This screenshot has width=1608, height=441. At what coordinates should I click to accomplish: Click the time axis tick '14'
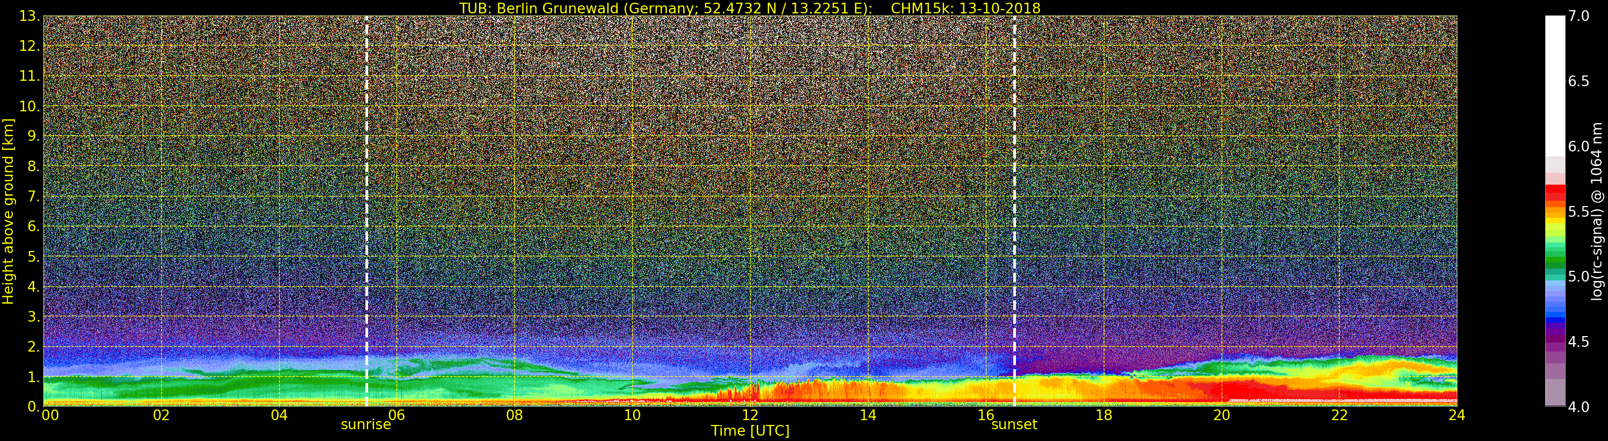[x=868, y=415]
